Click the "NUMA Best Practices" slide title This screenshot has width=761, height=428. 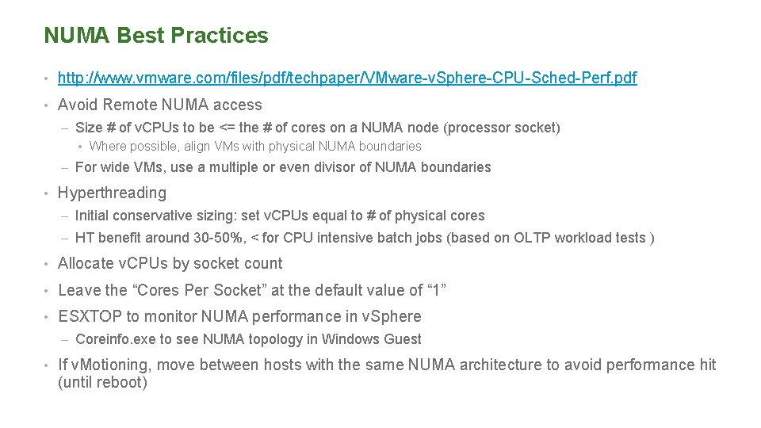click(156, 36)
